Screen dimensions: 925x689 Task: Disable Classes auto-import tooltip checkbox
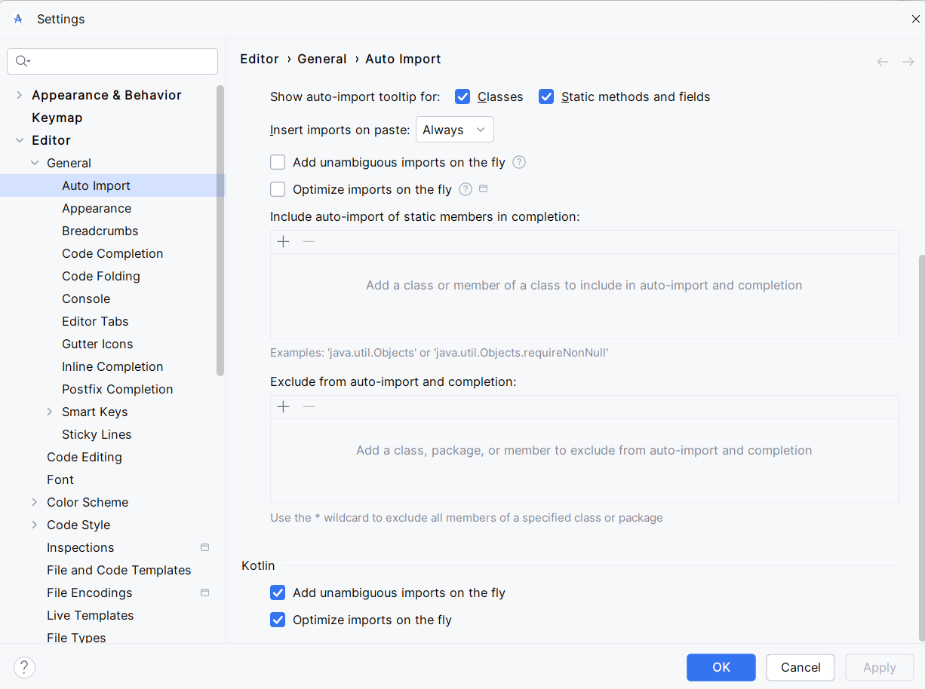[463, 96]
